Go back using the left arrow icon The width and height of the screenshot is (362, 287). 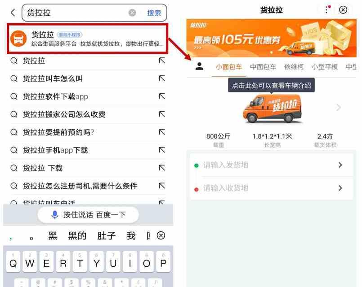(x=13, y=13)
